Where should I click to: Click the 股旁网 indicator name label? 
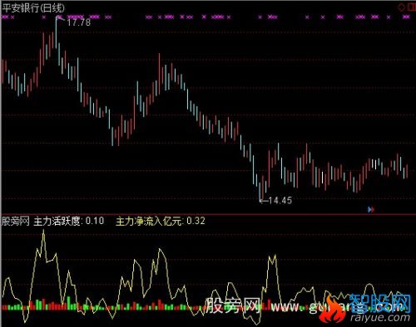coord(16,221)
